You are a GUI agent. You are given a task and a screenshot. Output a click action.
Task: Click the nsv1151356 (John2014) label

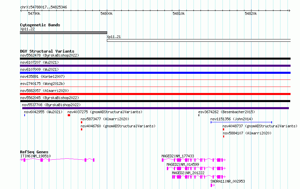point(232,119)
